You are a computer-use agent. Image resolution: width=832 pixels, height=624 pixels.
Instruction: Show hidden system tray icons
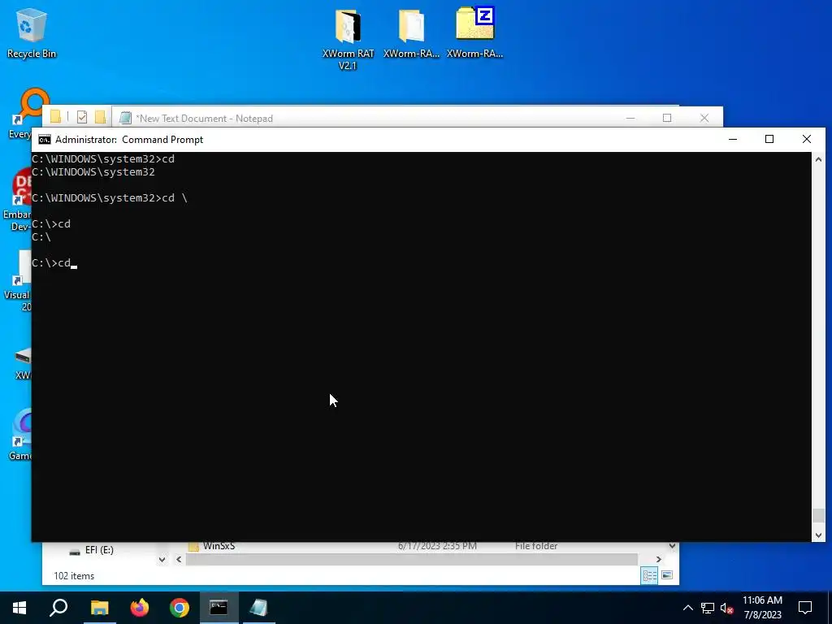(x=687, y=608)
